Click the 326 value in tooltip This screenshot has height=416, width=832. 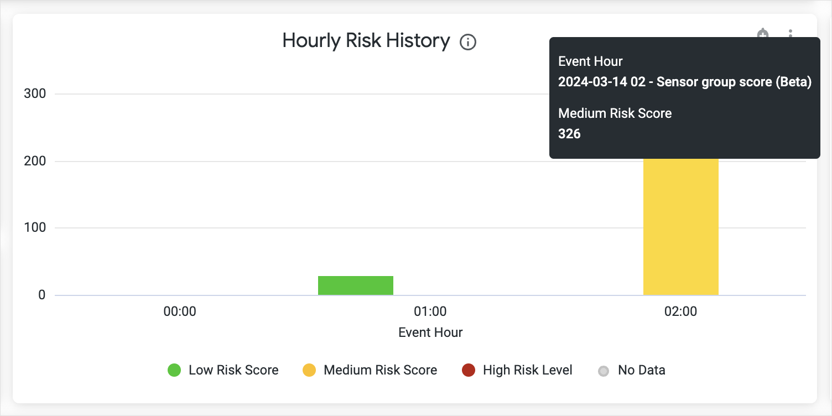(x=569, y=133)
